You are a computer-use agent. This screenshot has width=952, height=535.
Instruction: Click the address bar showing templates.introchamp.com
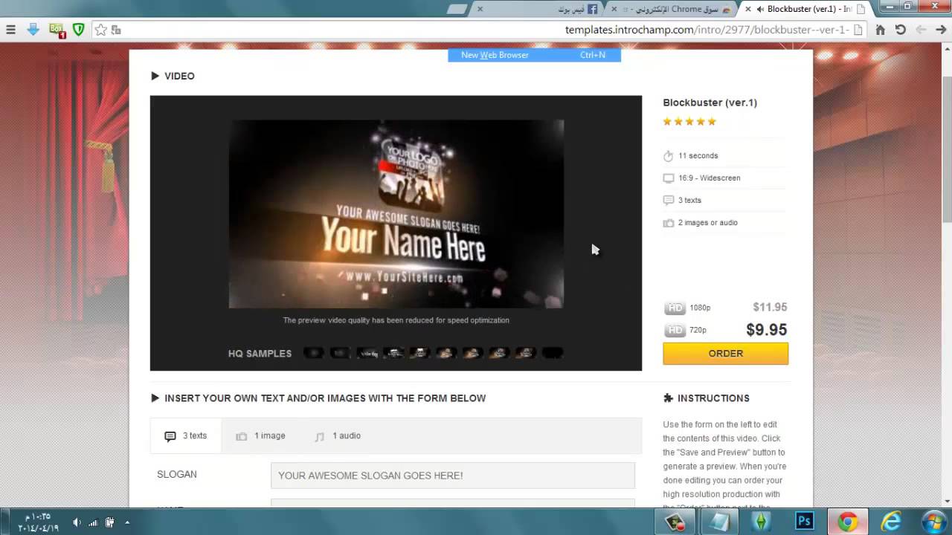[707, 30]
